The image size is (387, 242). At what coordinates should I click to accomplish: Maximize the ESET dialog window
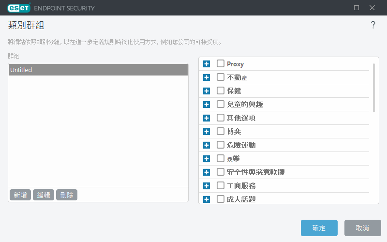point(357,8)
